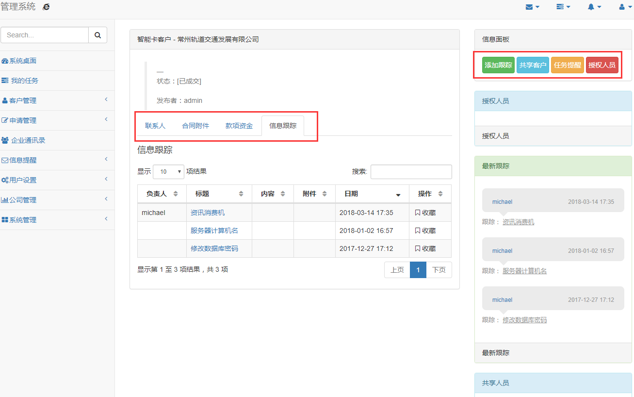634x397 pixels.
Task: Click the green 添加跟踪 button
Action: click(x=498, y=65)
